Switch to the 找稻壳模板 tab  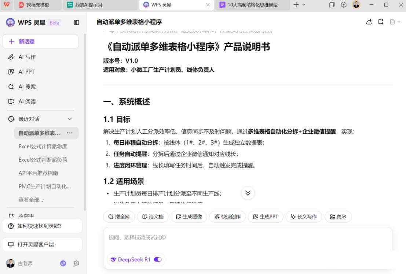coord(37,5)
